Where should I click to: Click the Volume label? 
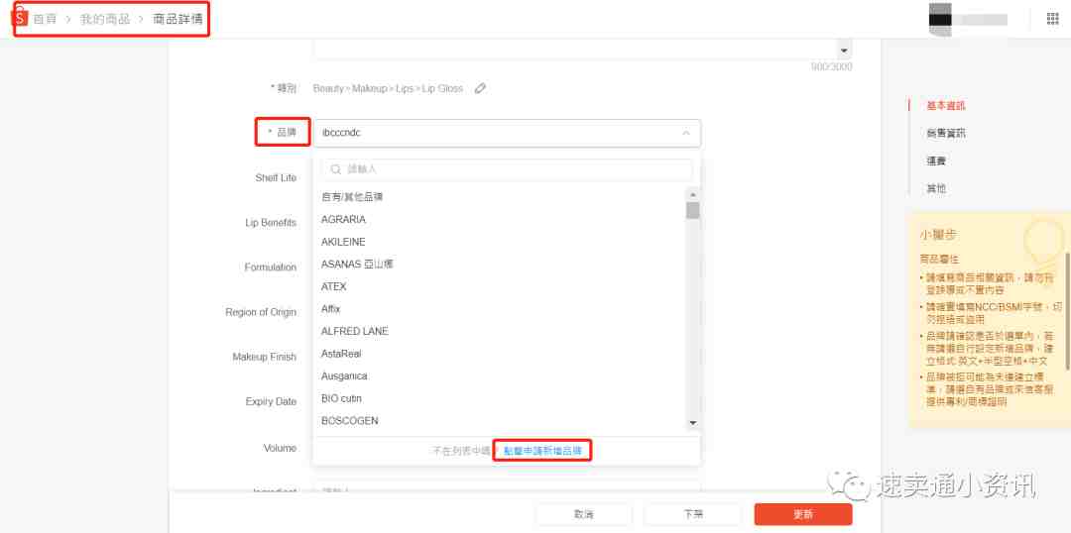[x=280, y=448]
